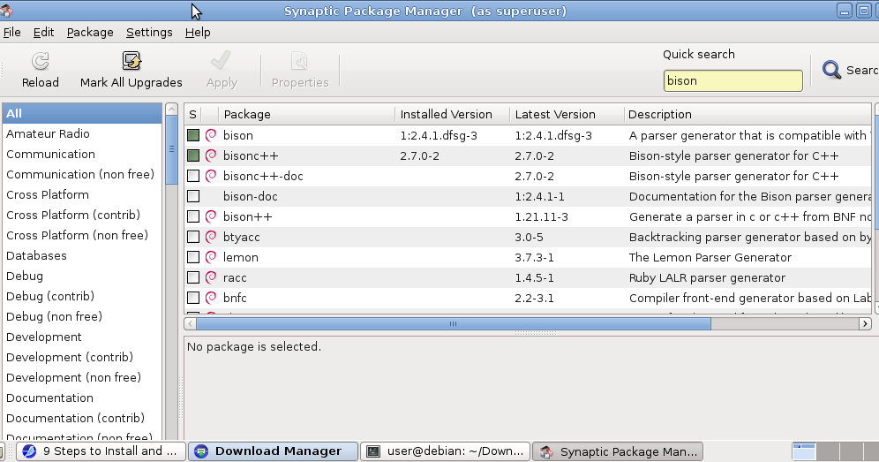Select the Communication category
Viewport: 879px width, 462px height.
pos(82,154)
